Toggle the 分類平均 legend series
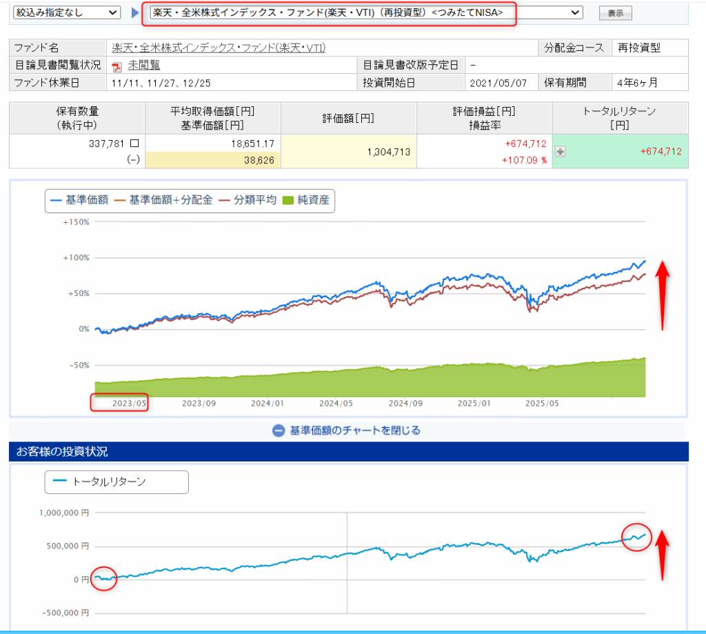The height and width of the screenshot is (634, 706). coord(248,201)
